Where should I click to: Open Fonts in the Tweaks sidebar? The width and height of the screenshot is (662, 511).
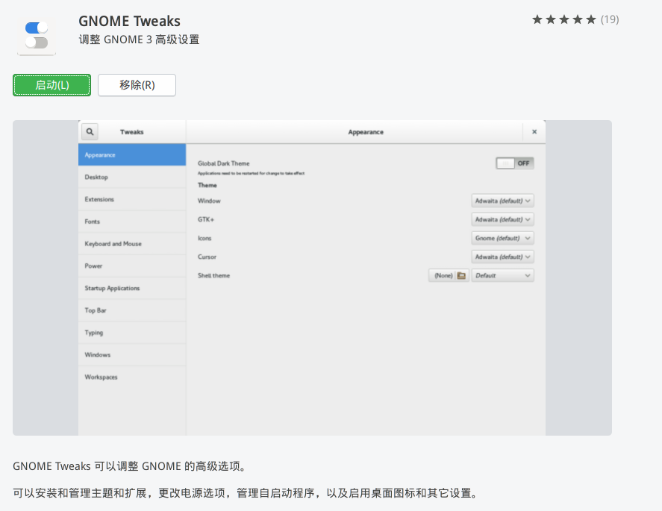[x=131, y=222]
